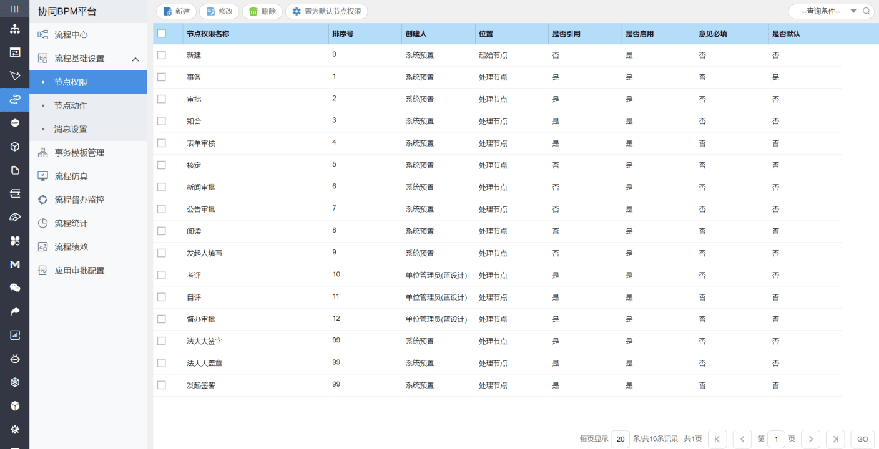
Task: Toggle the select-all checkbox in table header
Action: click(x=162, y=34)
